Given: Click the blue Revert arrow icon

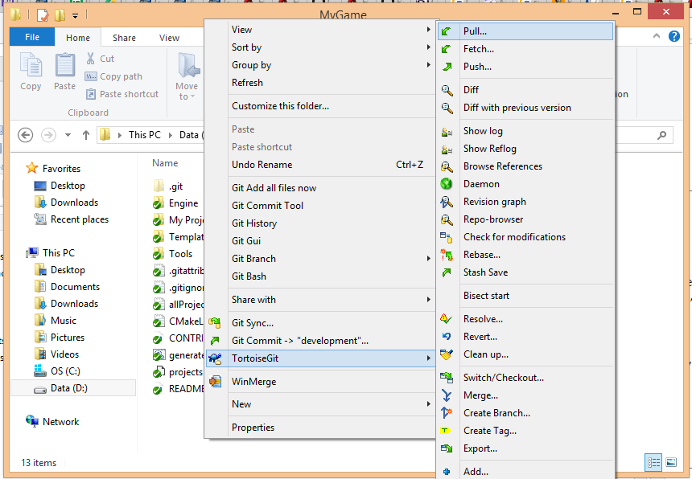Looking at the screenshot, I should pos(447,336).
